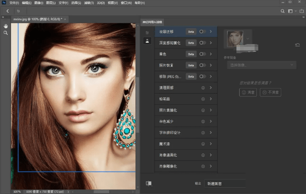Image resolution: width=306 pixels, height=194 pixels.
Task: Expand the 清理面部 row chevron
Action: pos(211,88)
